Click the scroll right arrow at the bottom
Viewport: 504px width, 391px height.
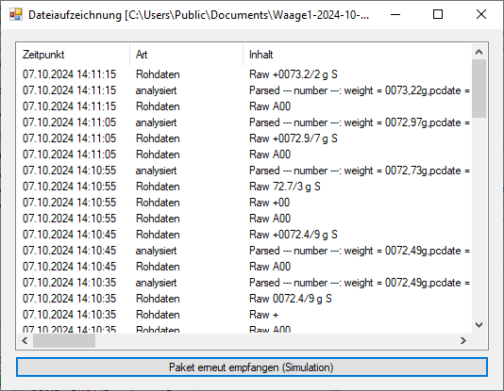(462, 341)
